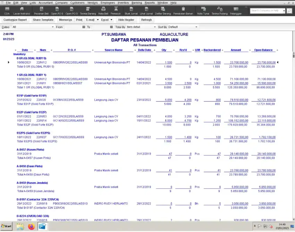The height and width of the screenshot is (232, 295).
Task: Open the COA toolbar icon
Action: (x=7, y=11)
